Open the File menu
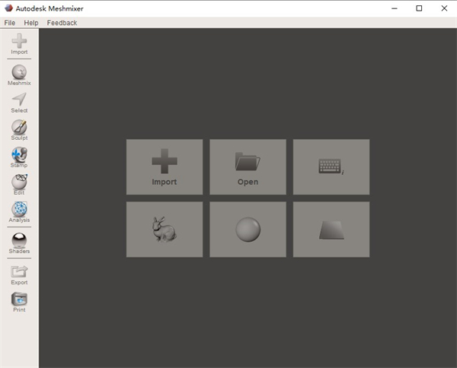 (x=10, y=23)
